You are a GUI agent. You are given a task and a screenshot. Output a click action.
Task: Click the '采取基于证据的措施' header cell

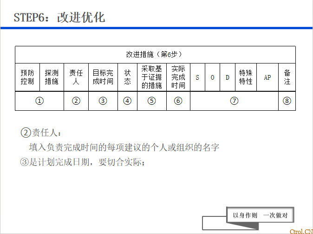pos(152,77)
